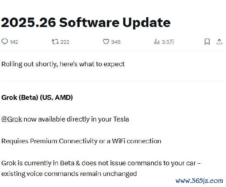The image size is (226, 187).
Task: Click 'now available directly in your Tesla' text
Action: 76,119
